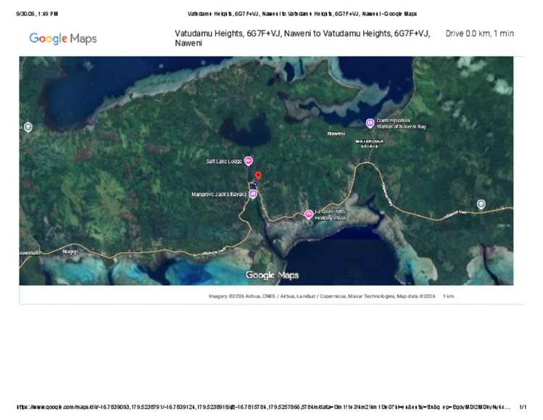Click the 'Salt Lake Lodge' map label
The height and width of the screenshot is (420, 543).
pyautogui.click(x=224, y=161)
